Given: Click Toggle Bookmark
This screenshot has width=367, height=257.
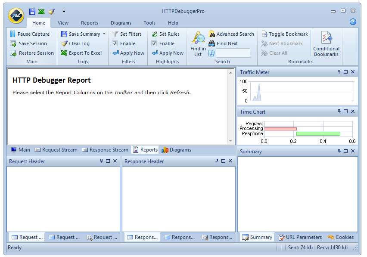Looking at the screenshot, I should [285, 34].
